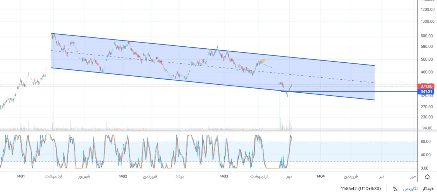Toggle percent (%) scale mode
The height and width of the screenshot is (192, 437).
tap(395, 189)
